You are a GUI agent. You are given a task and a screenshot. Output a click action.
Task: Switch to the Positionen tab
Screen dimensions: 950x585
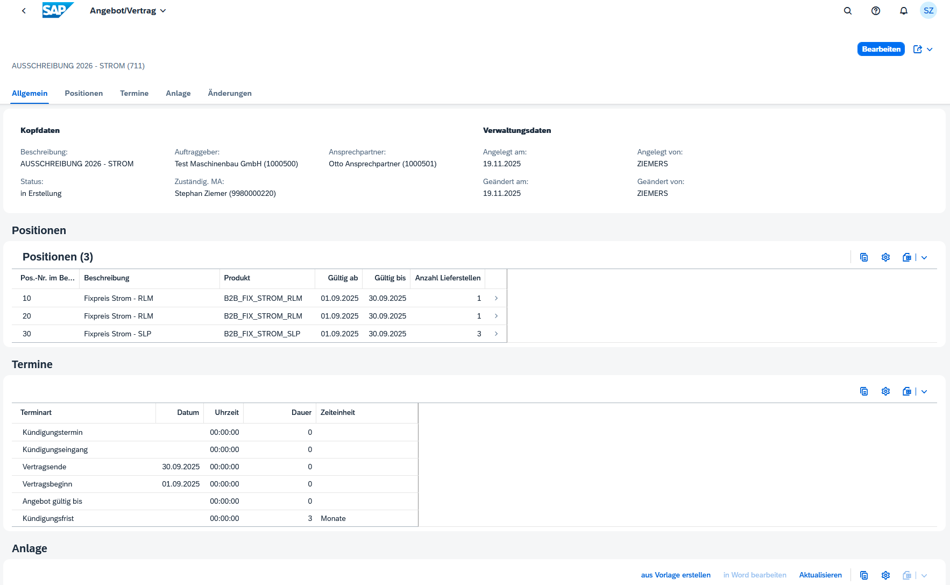[x=84, y=93]
